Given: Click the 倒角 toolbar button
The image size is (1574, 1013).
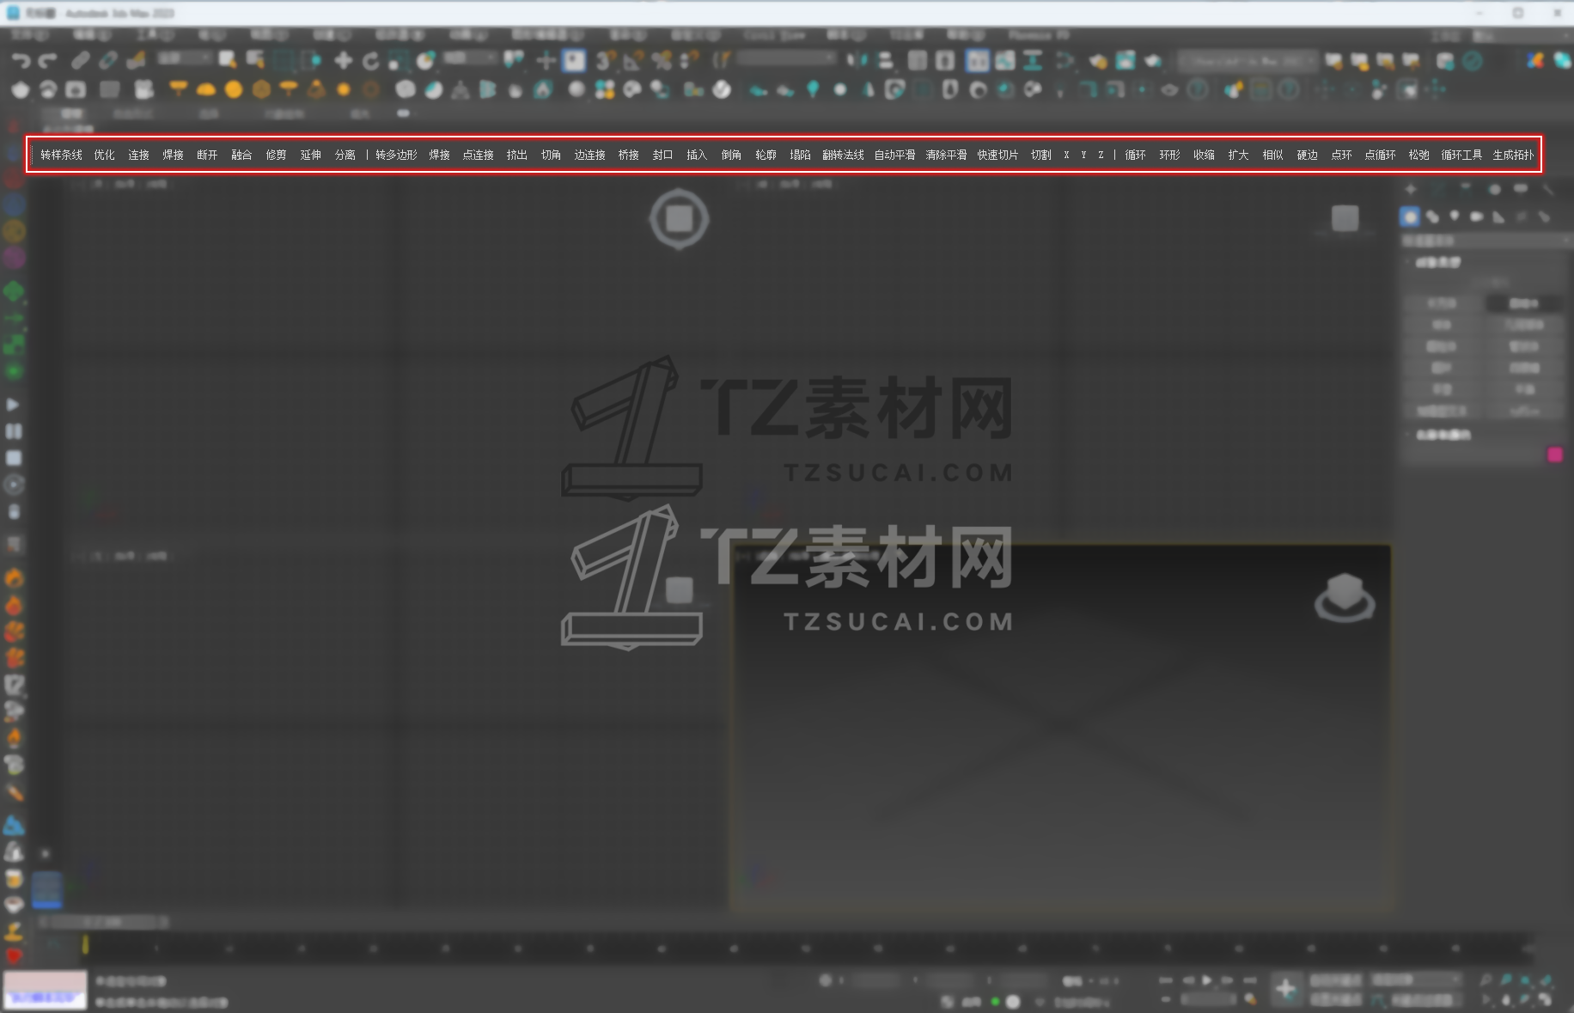Looking at the screenshot, I should [x=732, y=156].
